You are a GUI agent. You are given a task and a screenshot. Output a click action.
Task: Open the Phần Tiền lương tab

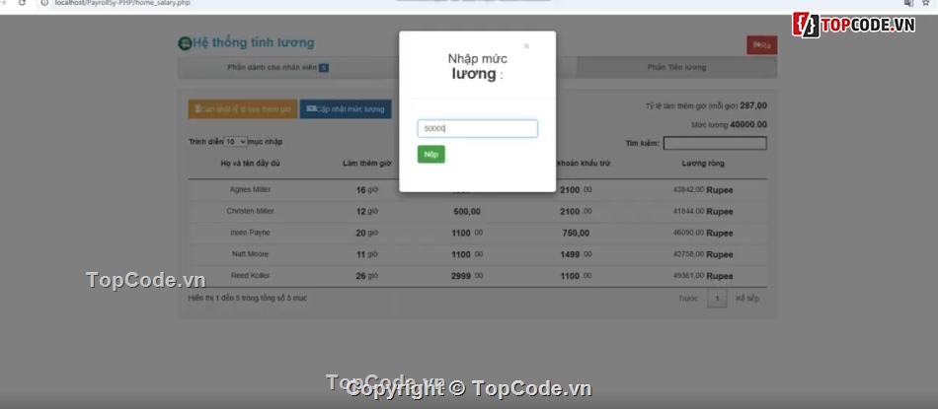[676, 67]
